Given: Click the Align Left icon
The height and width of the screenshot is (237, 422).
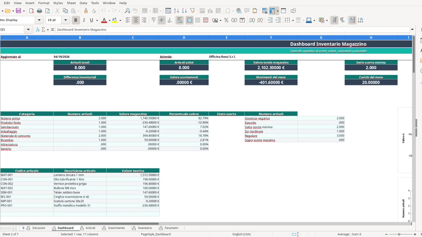Looking at the screenshot, I should point(128,20).
